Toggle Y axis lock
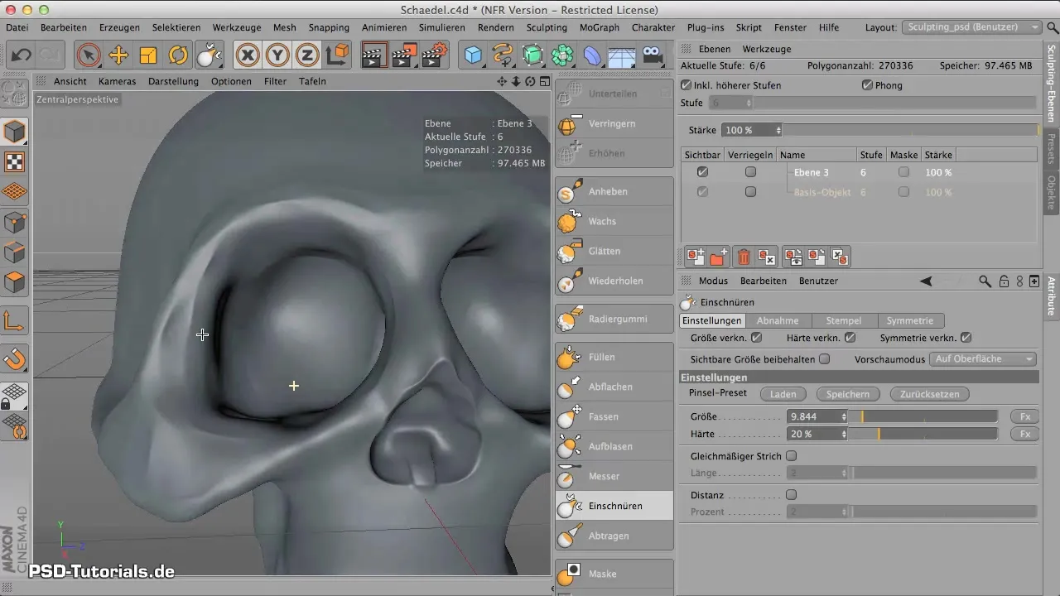 point(277,55)
